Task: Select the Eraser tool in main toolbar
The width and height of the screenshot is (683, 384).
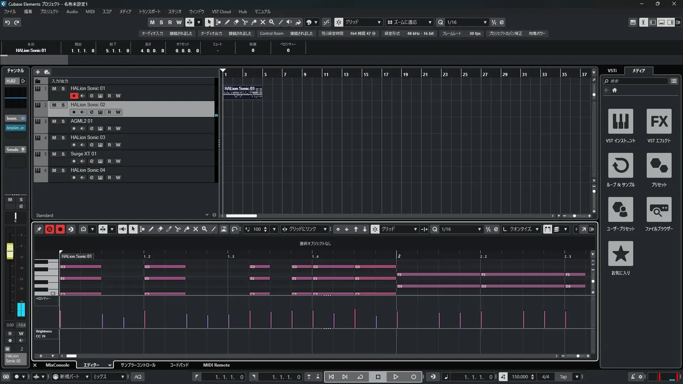Action: [x=236, y=22]
